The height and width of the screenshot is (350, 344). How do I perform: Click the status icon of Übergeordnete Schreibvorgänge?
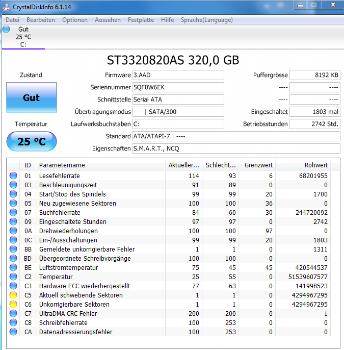tap(13, 258)
